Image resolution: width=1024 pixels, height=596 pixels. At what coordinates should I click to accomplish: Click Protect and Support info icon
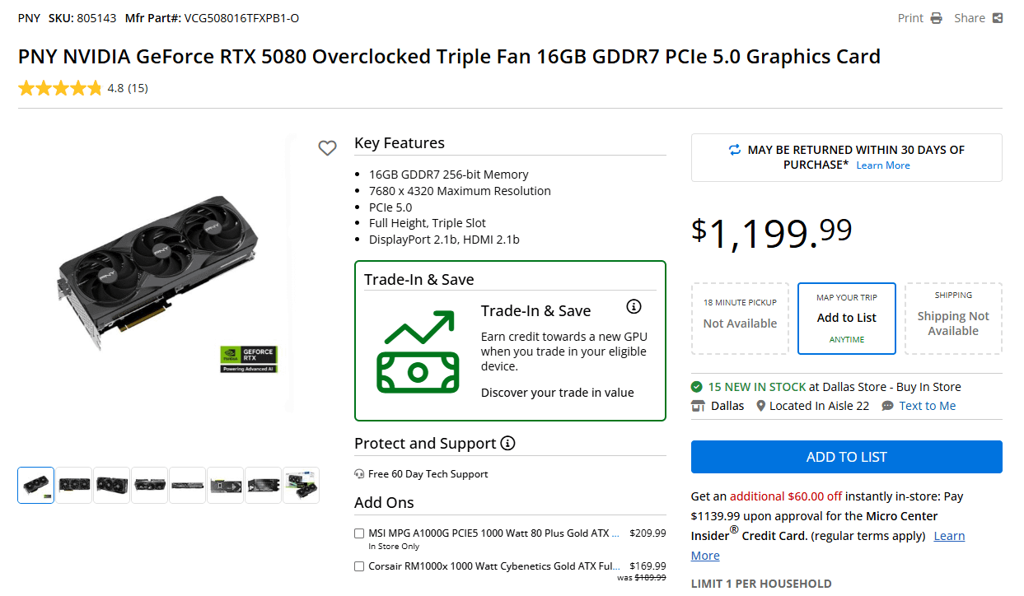(x=507, y=444)
